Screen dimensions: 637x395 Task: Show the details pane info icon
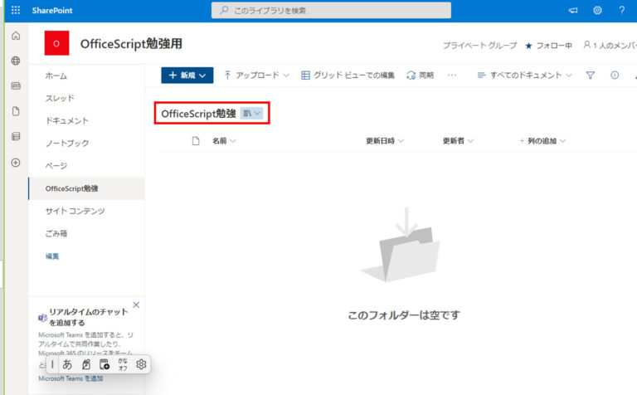click(x=615, y=76)
